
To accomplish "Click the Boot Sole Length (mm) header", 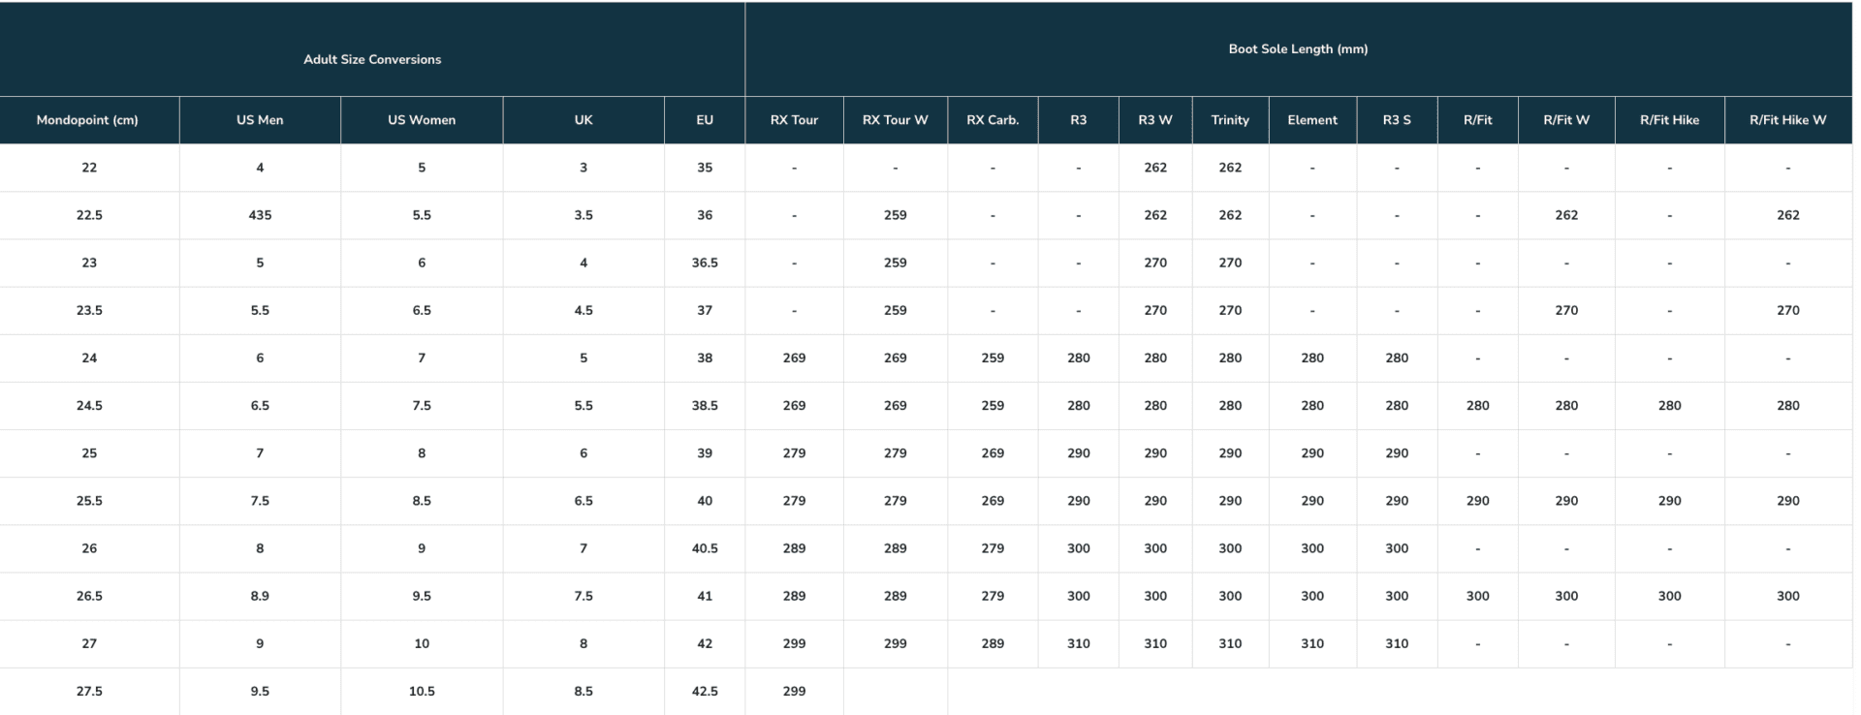I will coord(1298,48).
